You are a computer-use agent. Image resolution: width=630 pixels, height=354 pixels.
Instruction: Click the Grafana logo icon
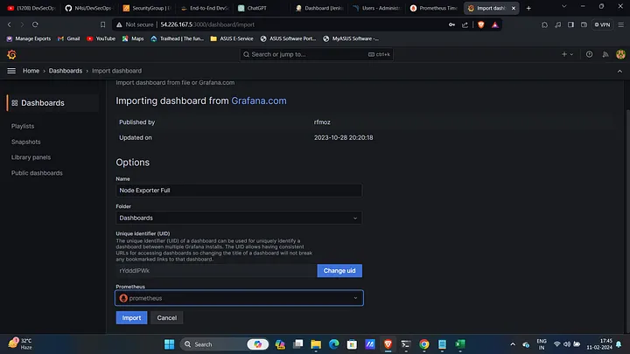tap(11, 54)
